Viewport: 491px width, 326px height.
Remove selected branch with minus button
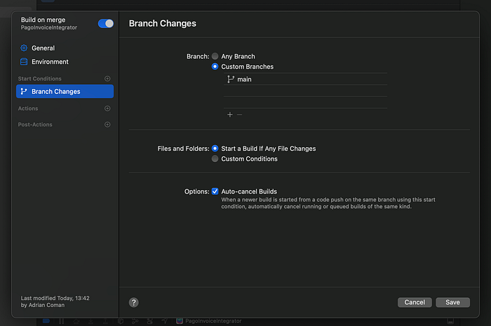240,114
